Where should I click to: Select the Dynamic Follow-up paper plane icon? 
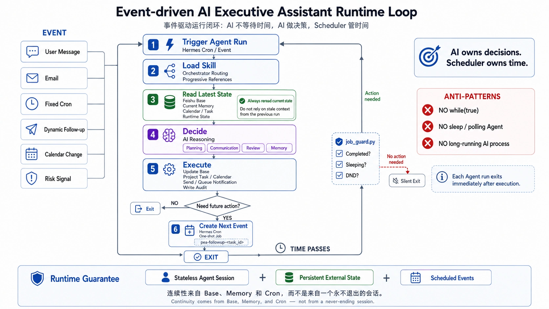pyautogui.click(x=32, y=129)
